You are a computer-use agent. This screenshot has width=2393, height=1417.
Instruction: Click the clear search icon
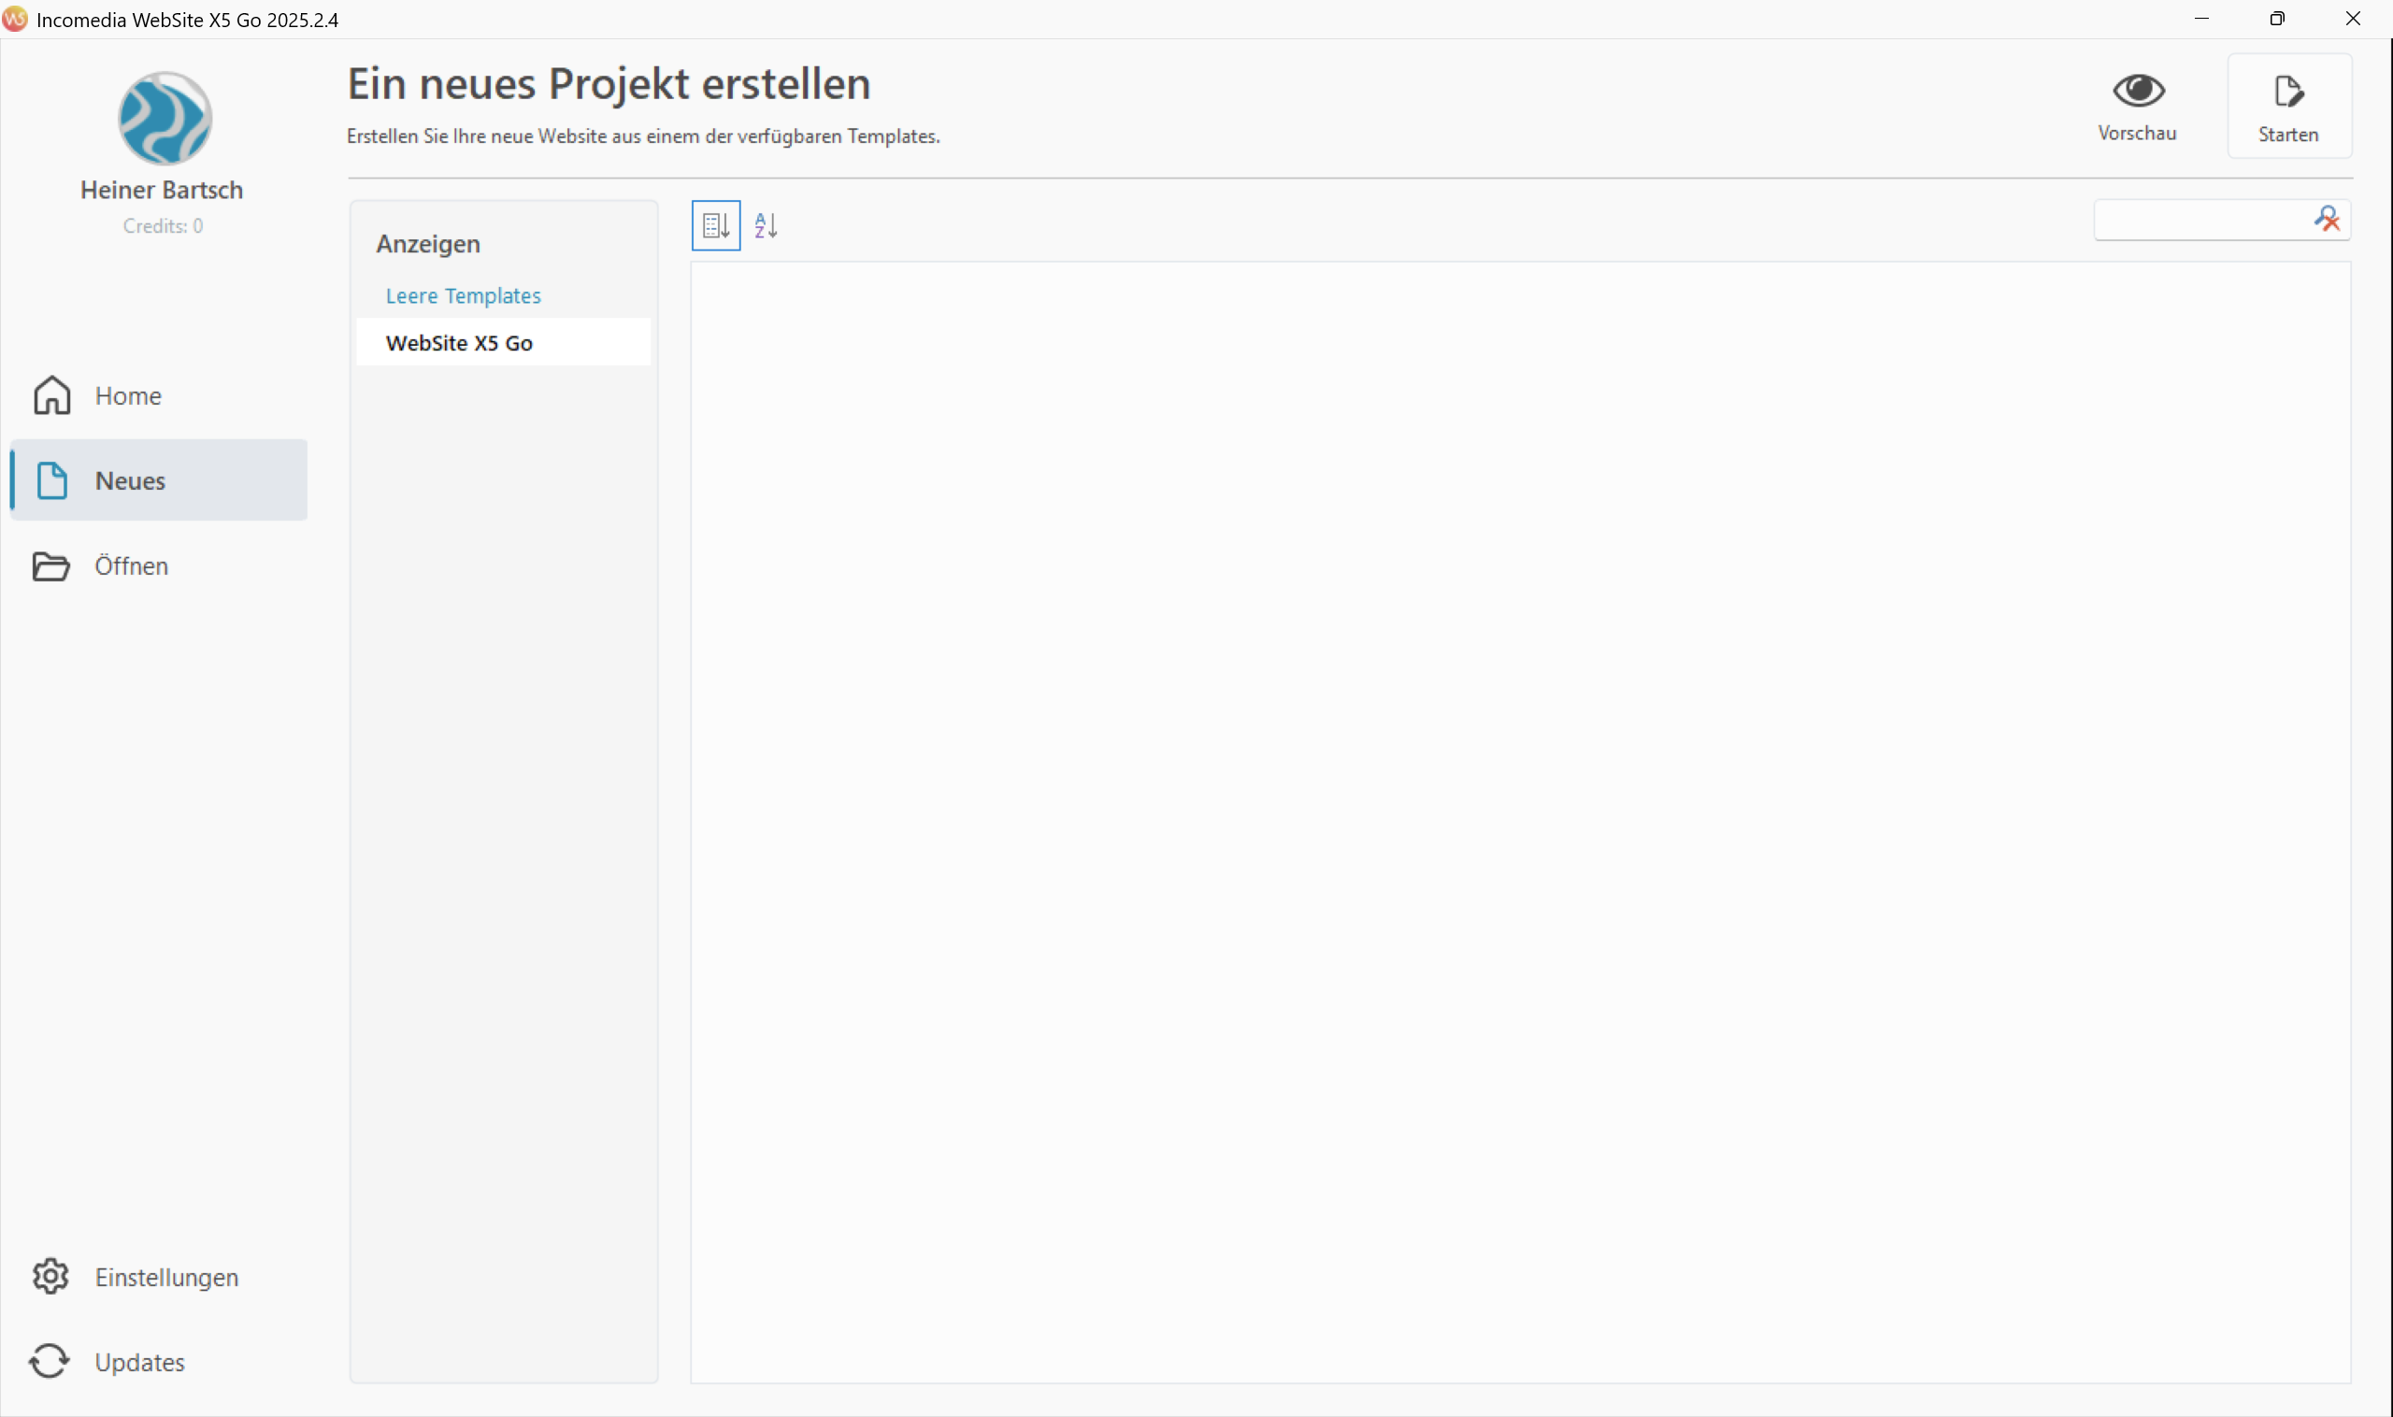pyautogui.click(x=2328, y=220)
